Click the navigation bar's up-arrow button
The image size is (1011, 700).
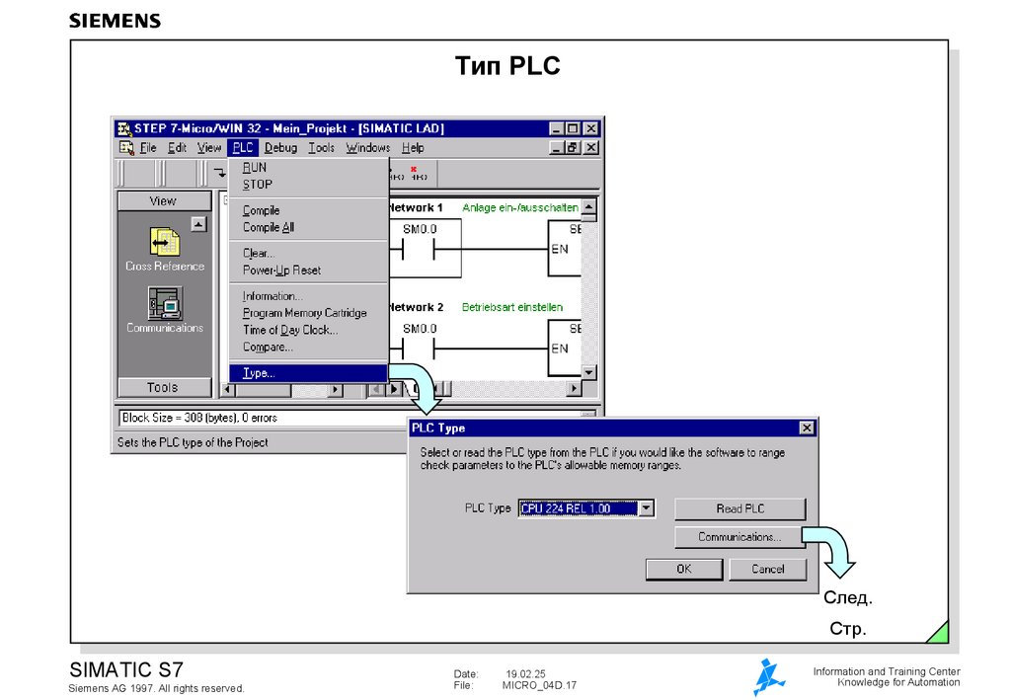pos(198,224)
